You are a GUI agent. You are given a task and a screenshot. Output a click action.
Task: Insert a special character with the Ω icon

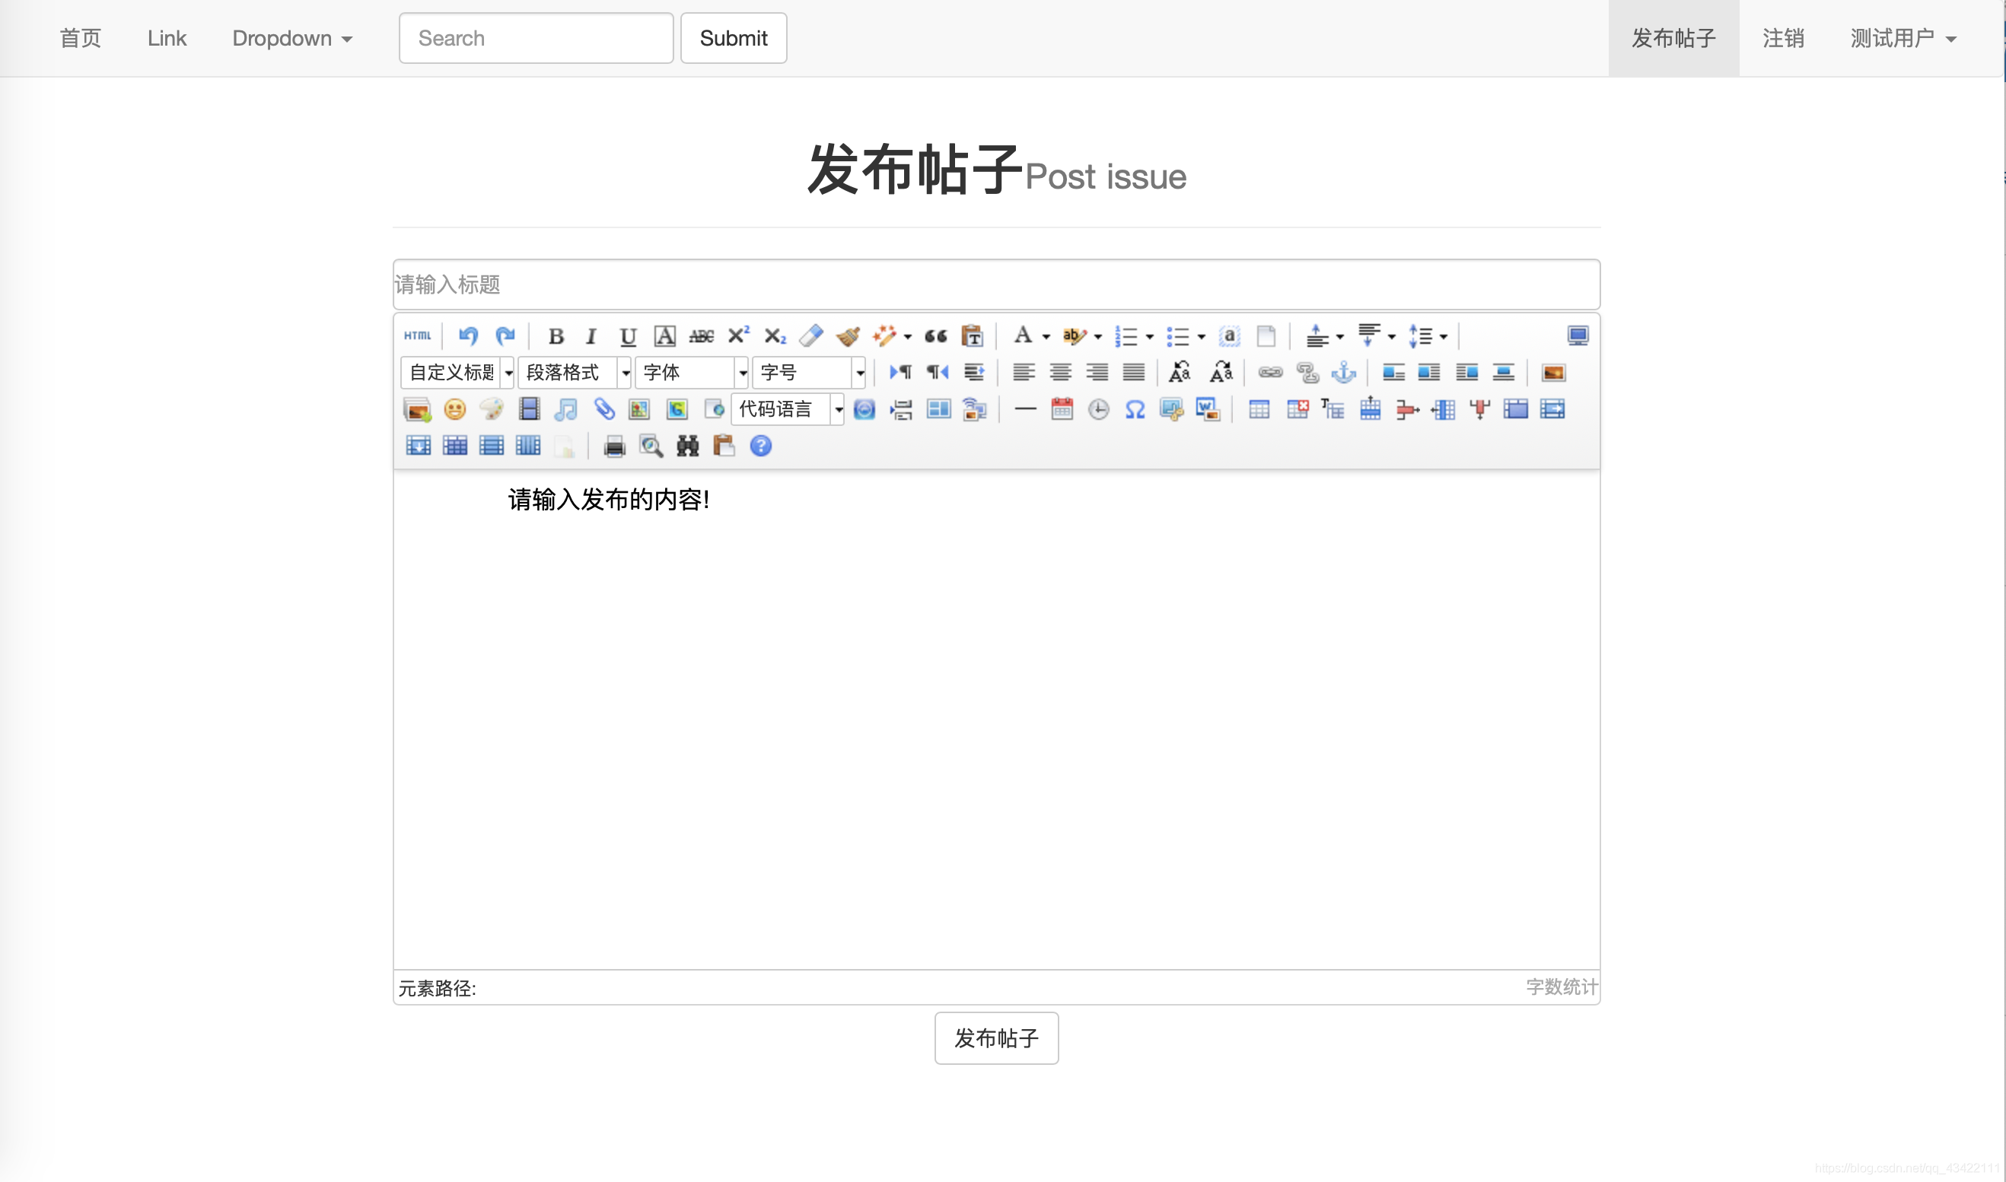(x=1135, y=408)
